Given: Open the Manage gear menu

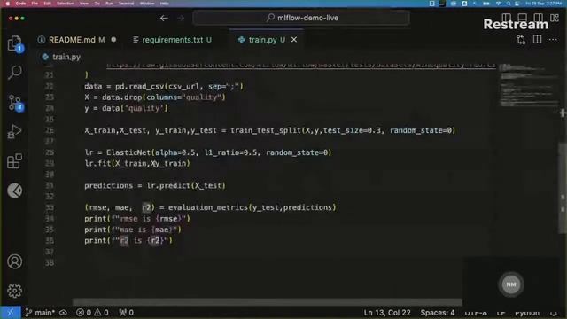Looking at the screenshot, I should 14,291.
